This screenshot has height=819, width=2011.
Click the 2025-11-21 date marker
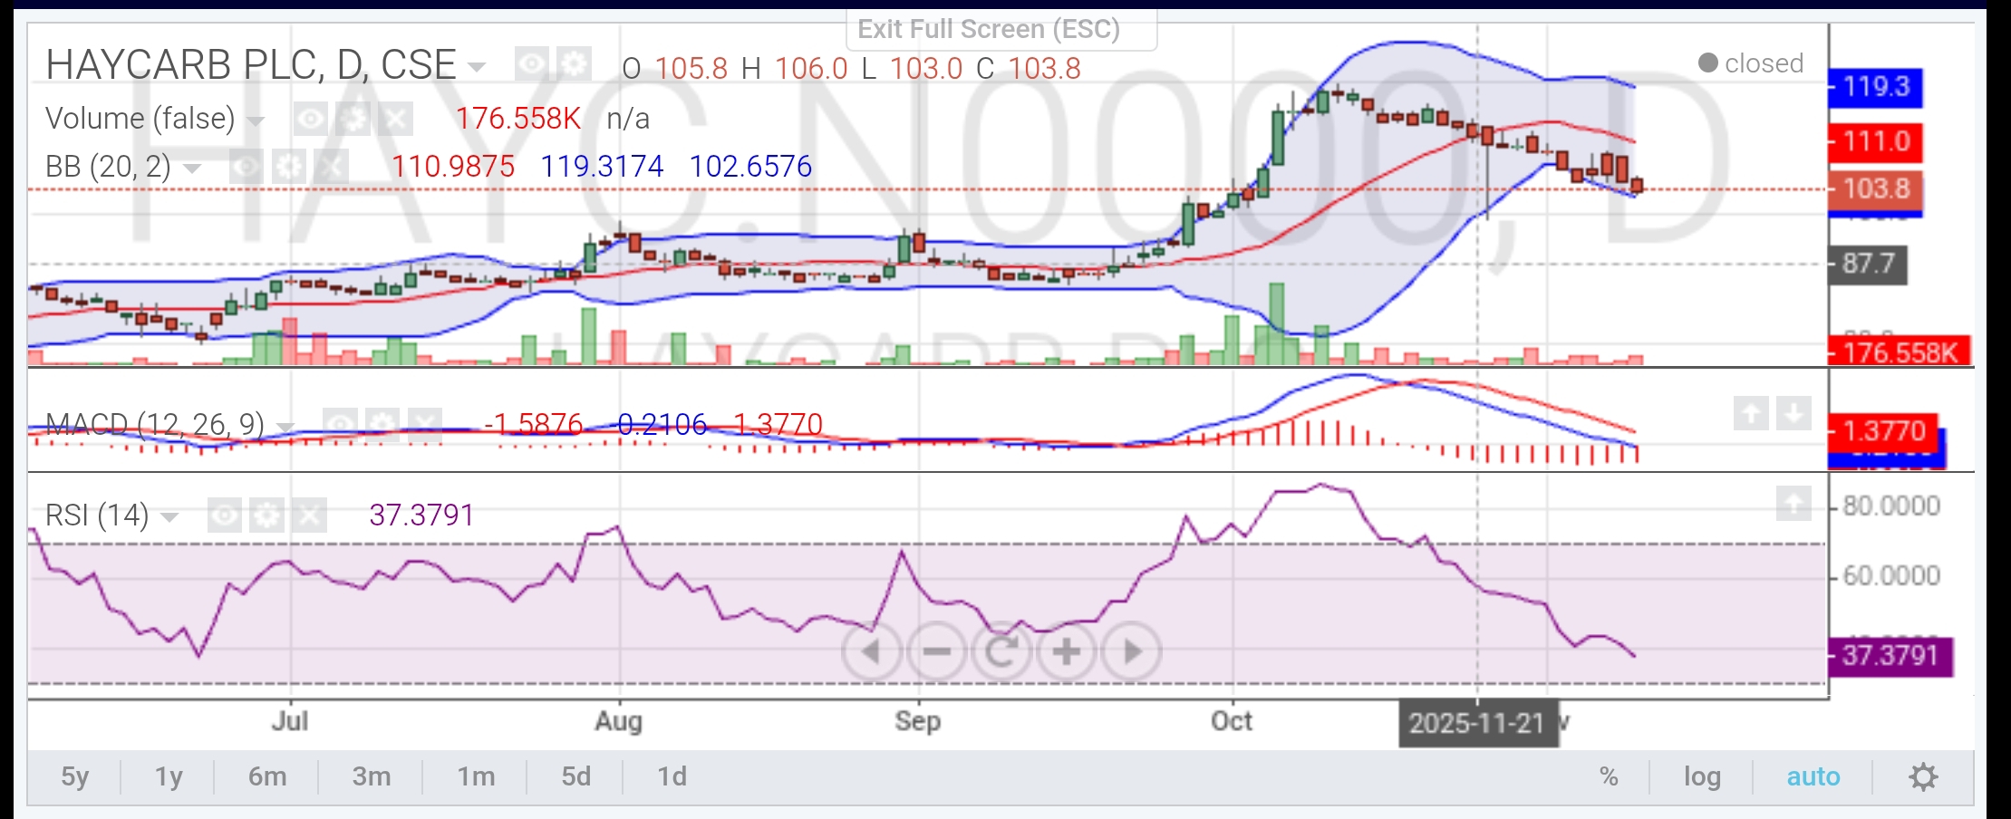click(1477, 723)
